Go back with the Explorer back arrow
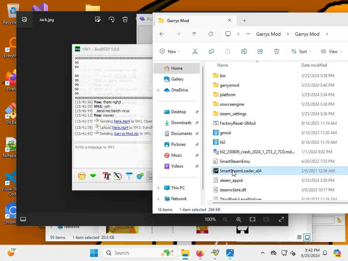Image resolution: width=348 pixels, height=261 pixels. coord(162,34)
